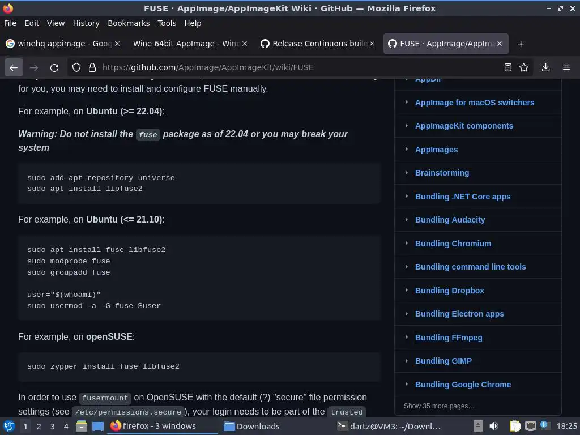Close the Release Continuous build tab
This screenshot has width=580, height=435.
click(x=372, y=44)
